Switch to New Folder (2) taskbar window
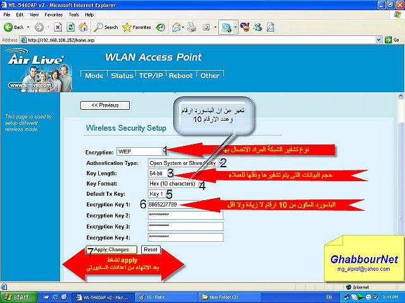This screenshot has height=303, width=405. point(230,297)
